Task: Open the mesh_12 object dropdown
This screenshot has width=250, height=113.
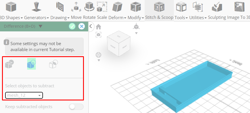Action: coord(24,95)
